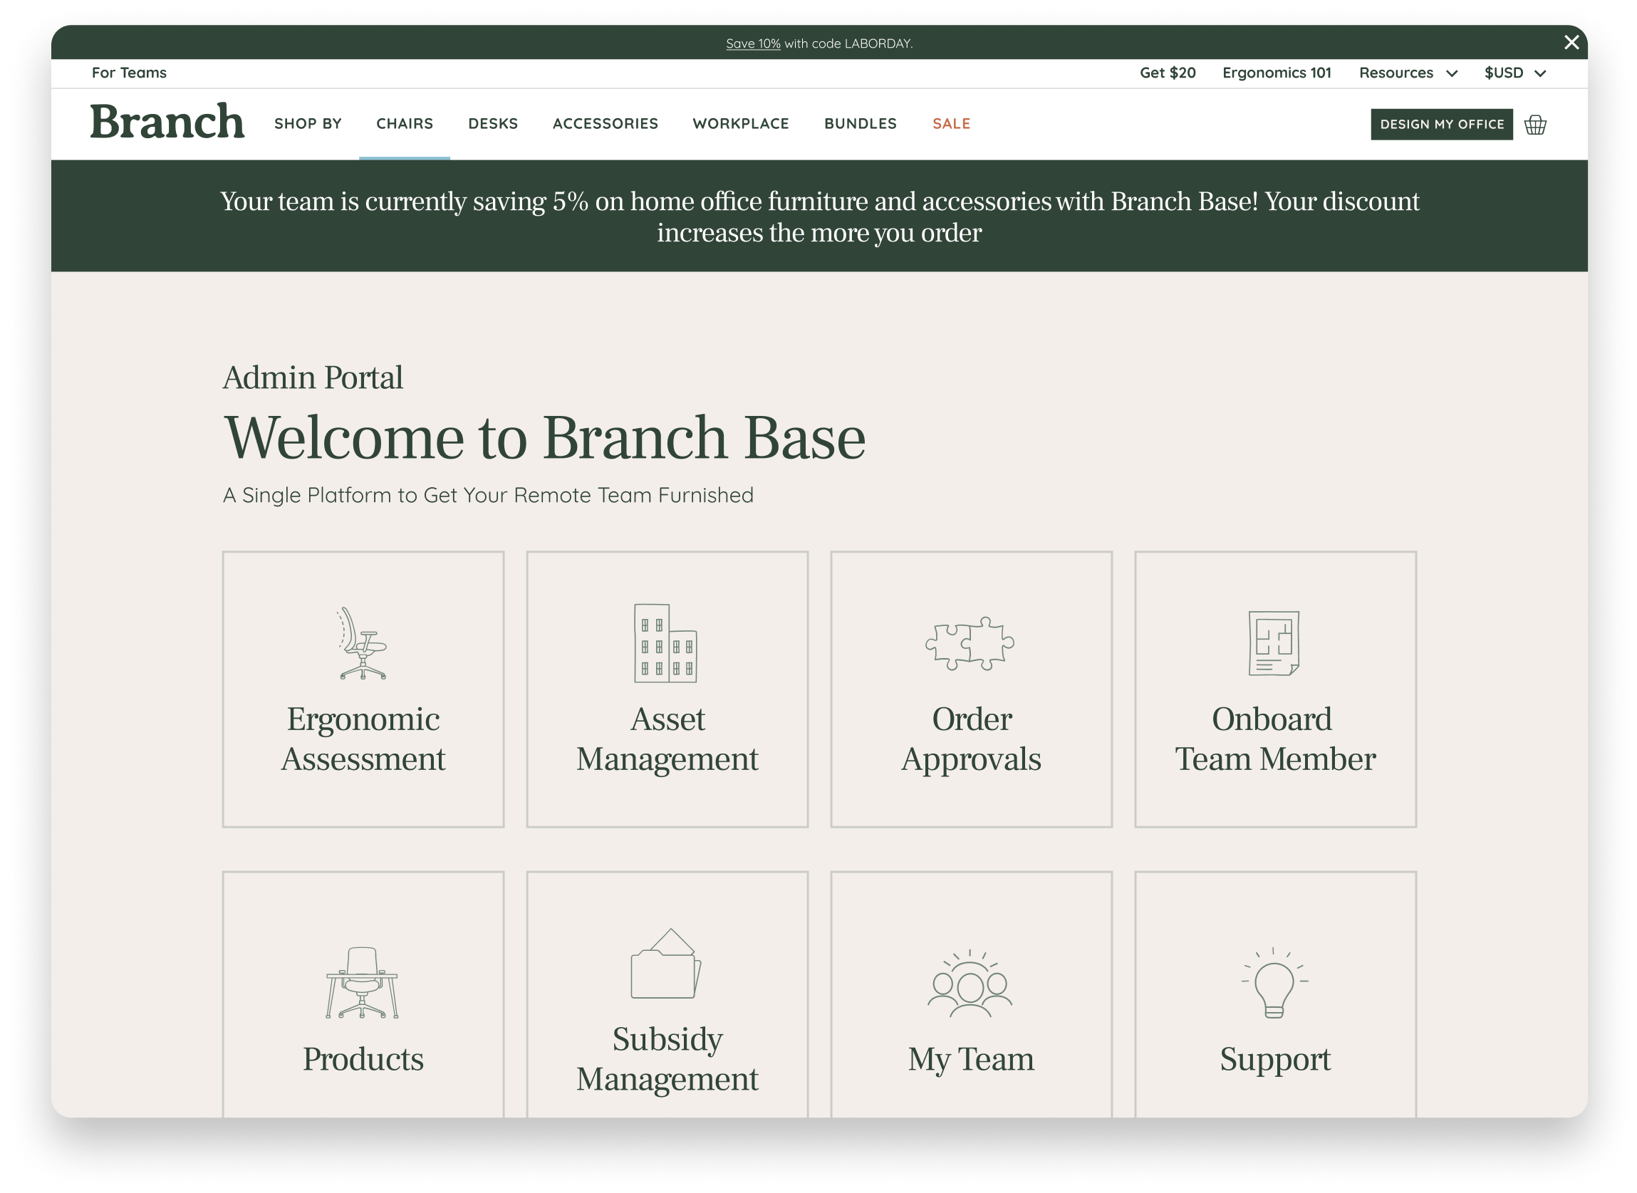This screenshot has height=1193, width=1637.
Task: Open the Ergonomics 101 link
Action: coord(1276,73)
